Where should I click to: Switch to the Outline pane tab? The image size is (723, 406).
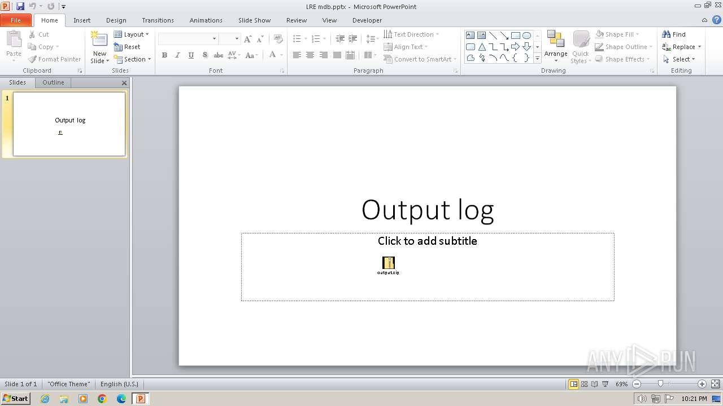point(53,82)
